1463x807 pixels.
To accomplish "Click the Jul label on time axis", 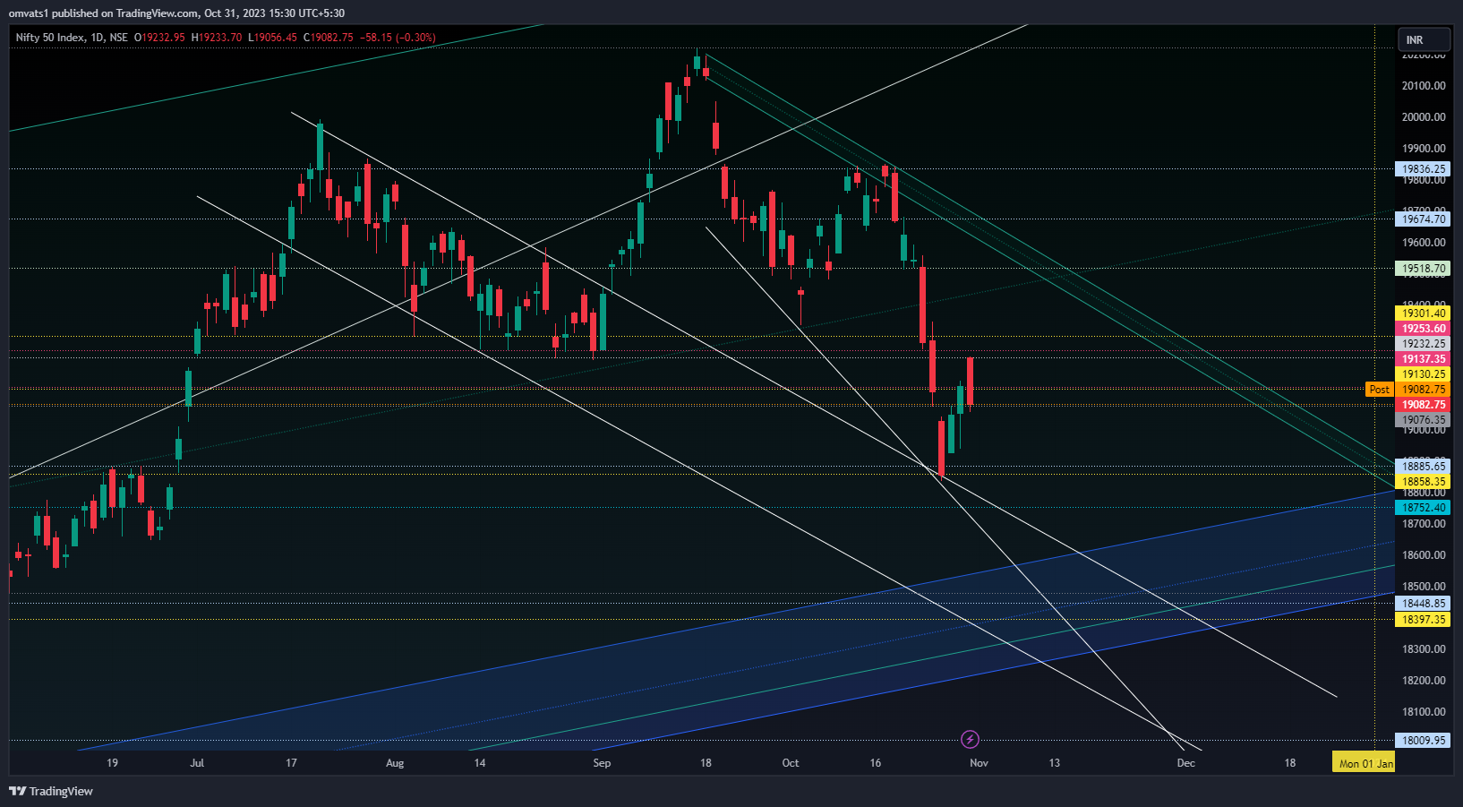I will tap(197, 763).
